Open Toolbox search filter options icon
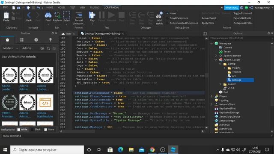 point(54,48)
